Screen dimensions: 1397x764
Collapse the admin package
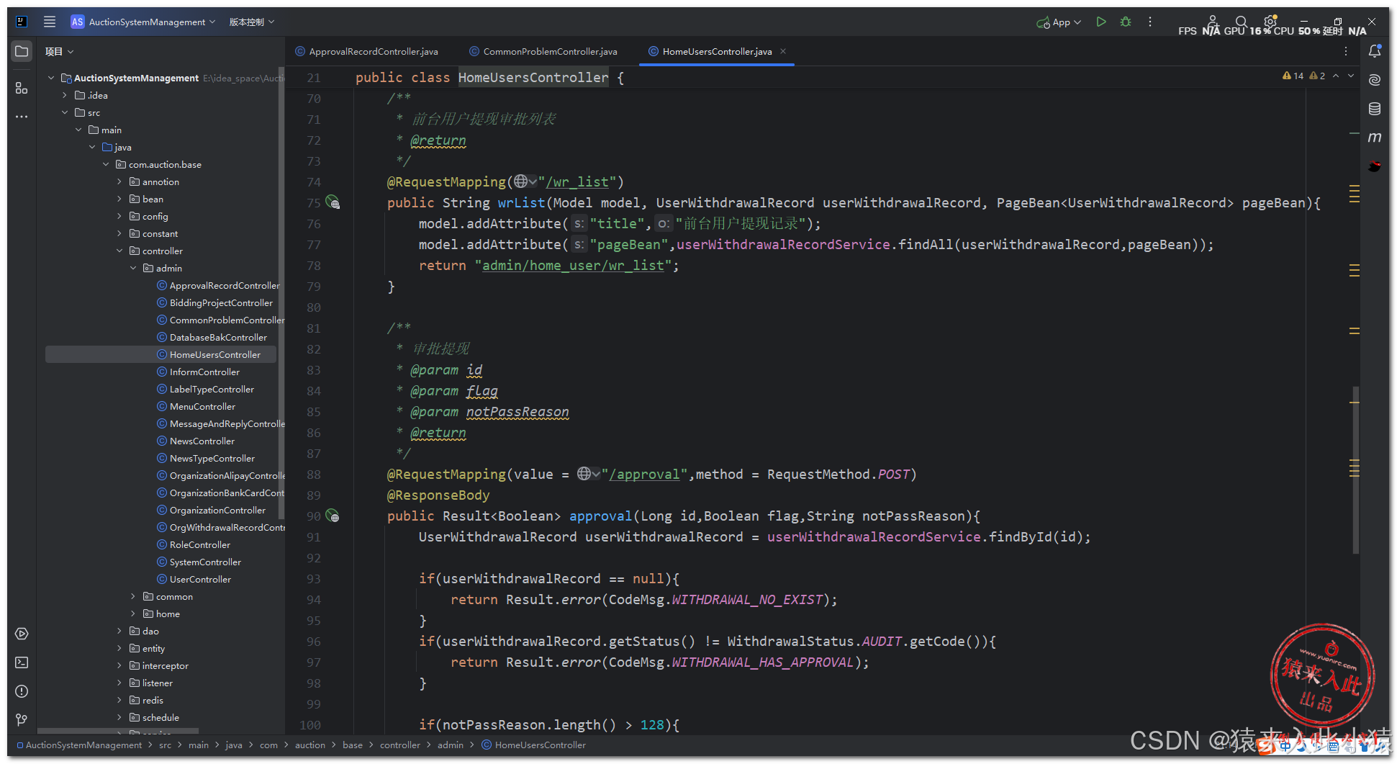(x=133, y=268)
